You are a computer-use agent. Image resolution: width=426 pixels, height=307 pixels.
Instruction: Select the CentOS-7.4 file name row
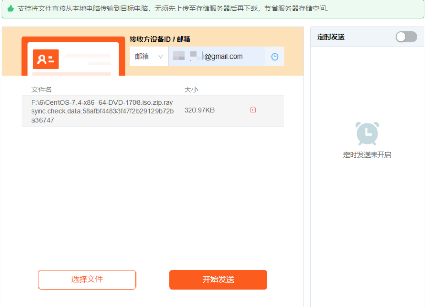(103, 111)
